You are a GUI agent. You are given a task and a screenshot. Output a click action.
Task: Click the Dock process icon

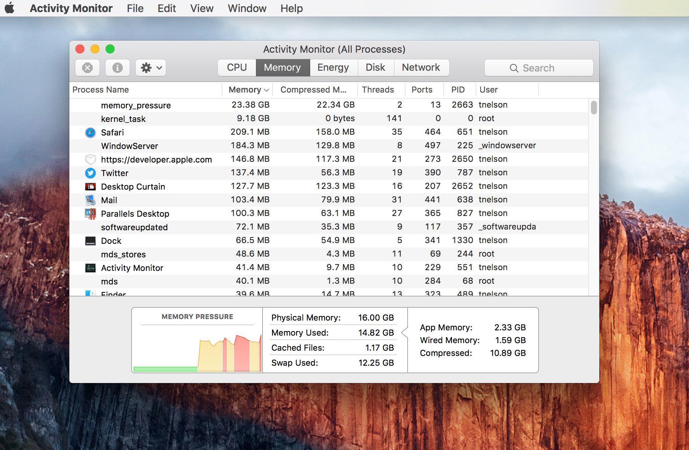tap(90, 241)
